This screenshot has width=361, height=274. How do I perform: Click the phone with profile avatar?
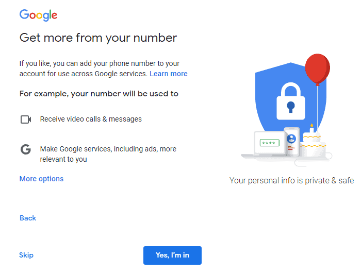(x=291, y=142)
